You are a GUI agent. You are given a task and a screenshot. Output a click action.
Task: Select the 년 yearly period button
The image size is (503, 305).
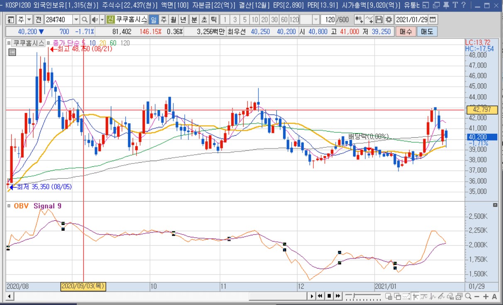point(183,20)
